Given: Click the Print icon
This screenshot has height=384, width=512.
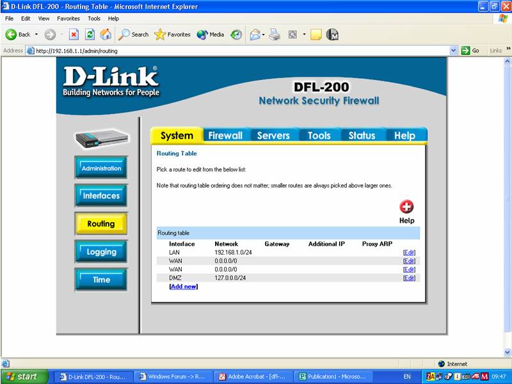Looking at the screenshot, I should coord(275,35).
